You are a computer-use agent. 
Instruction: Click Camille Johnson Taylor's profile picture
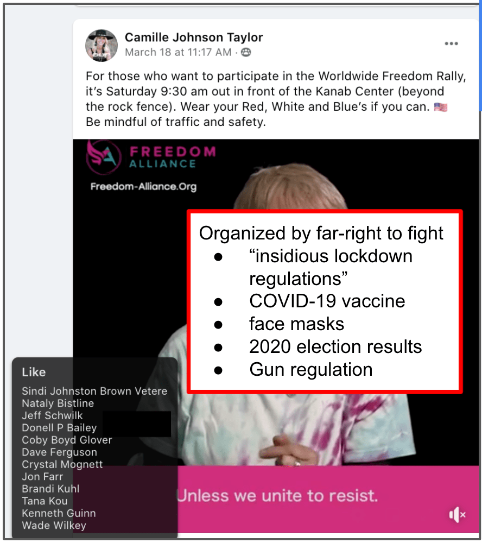point(102,46)
